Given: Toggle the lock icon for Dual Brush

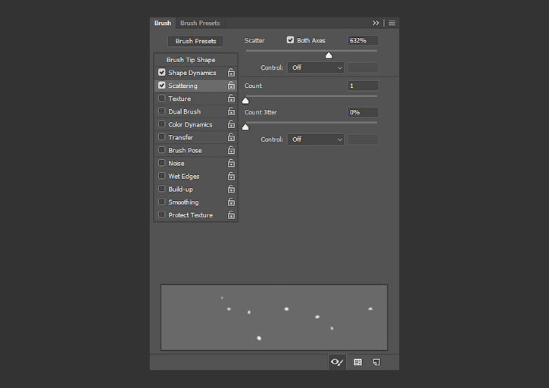Looking at the screenshot, I should coord(231,111).
